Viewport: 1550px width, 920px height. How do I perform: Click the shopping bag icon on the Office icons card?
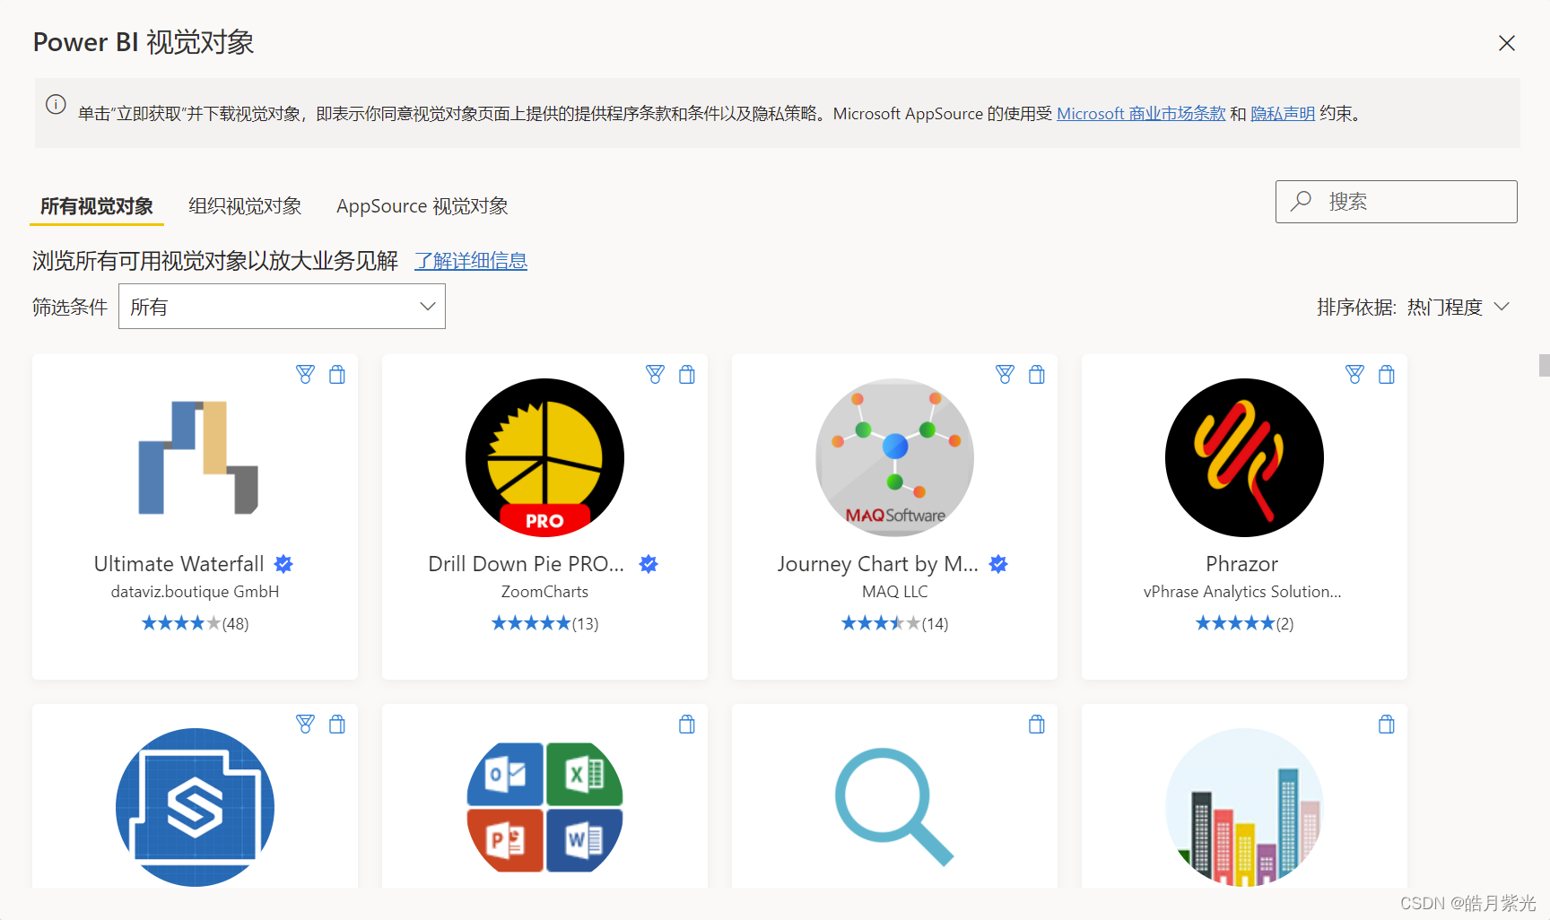point(687,724)
